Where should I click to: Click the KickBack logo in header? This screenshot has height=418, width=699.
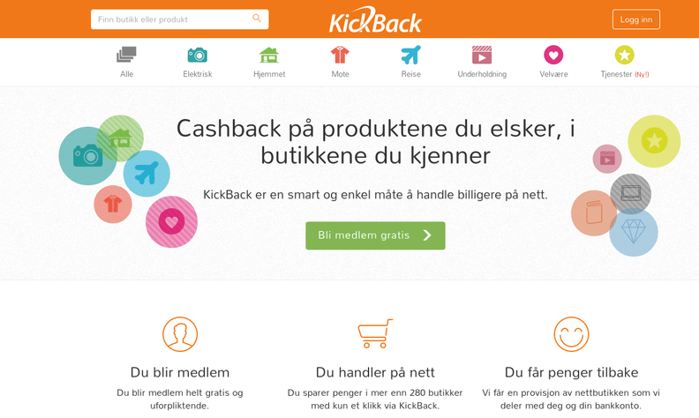click(x=375, y=19)
